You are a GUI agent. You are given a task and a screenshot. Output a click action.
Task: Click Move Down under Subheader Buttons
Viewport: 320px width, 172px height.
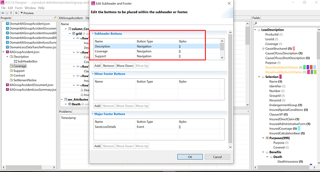(x=125, y=66)
